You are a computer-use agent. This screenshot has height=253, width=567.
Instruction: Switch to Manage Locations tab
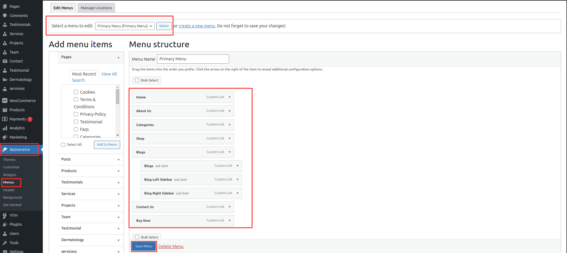click(x=96, y=8)
